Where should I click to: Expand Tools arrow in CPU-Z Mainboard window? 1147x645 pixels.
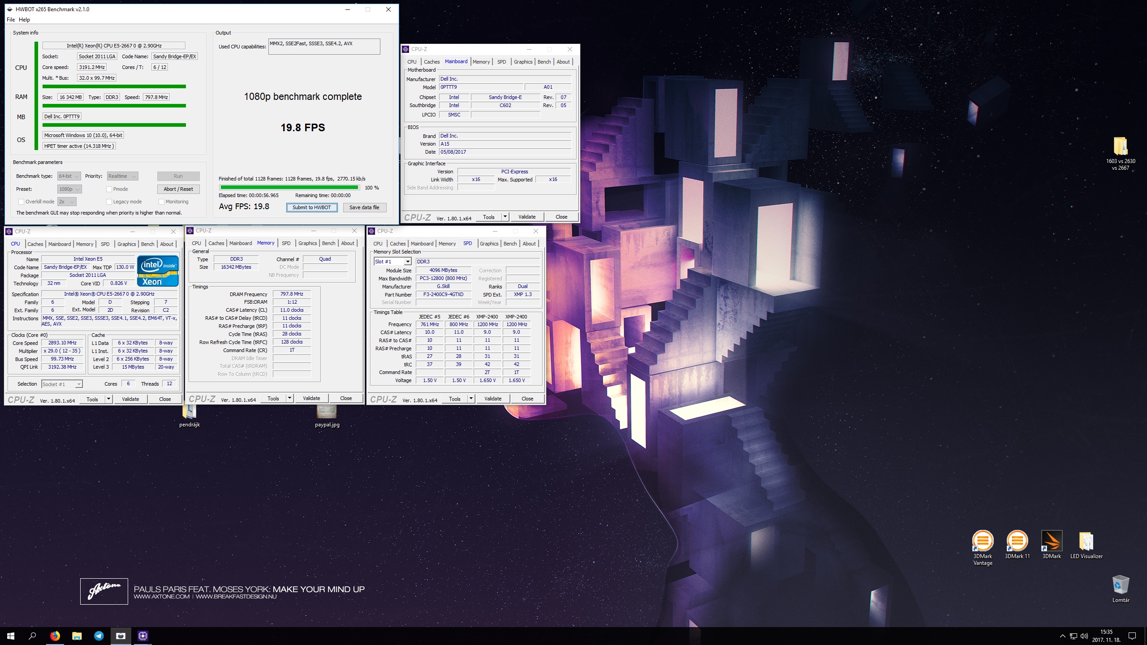505,217
